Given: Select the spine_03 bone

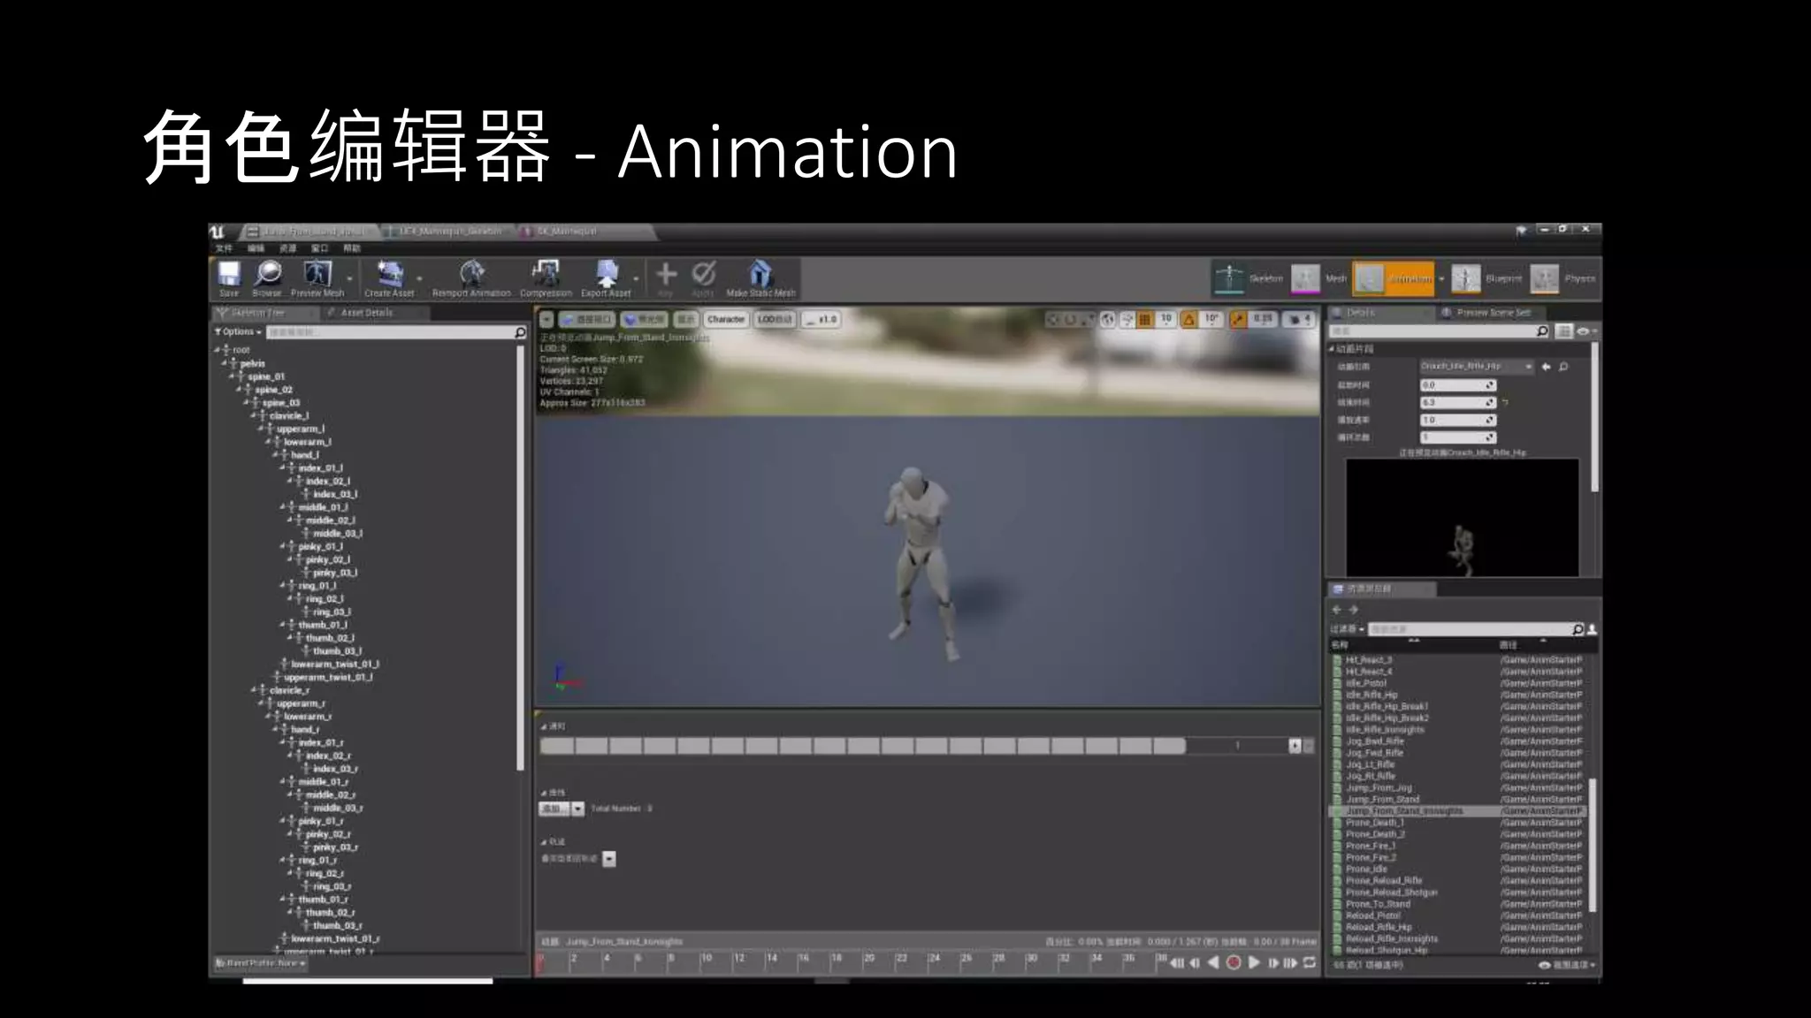Looking at the screenshot, I should point(281,403).
